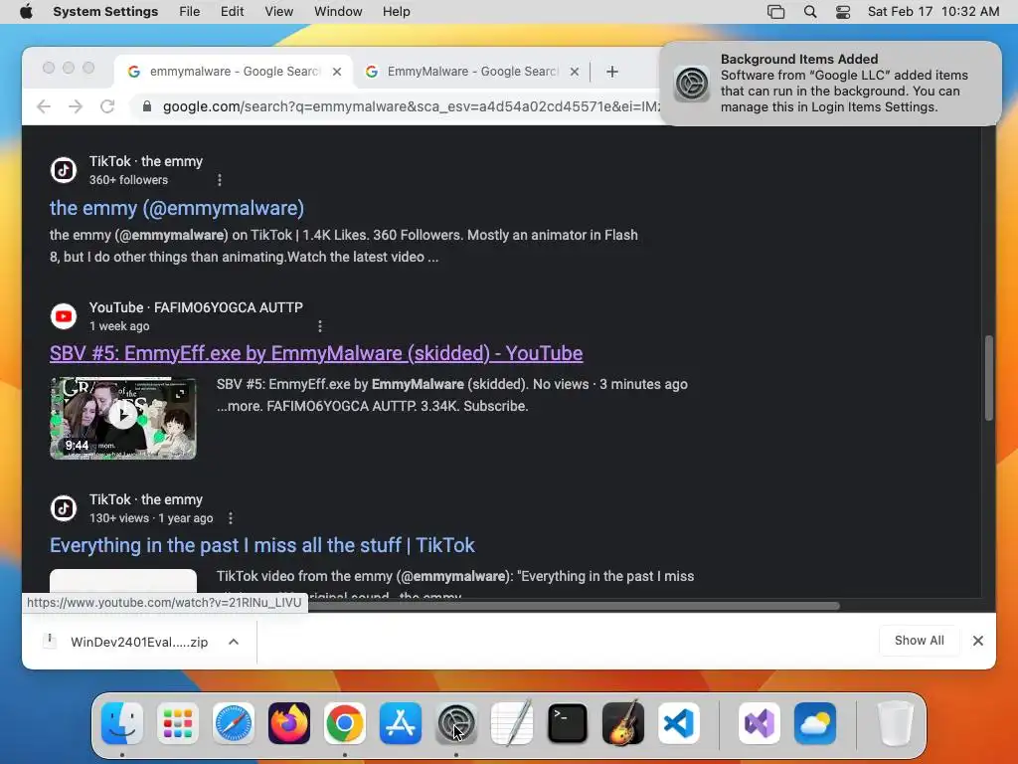Open the Weather app in dock
Viewport: 1018px width, 764px height.
click(x=815, y=723)
